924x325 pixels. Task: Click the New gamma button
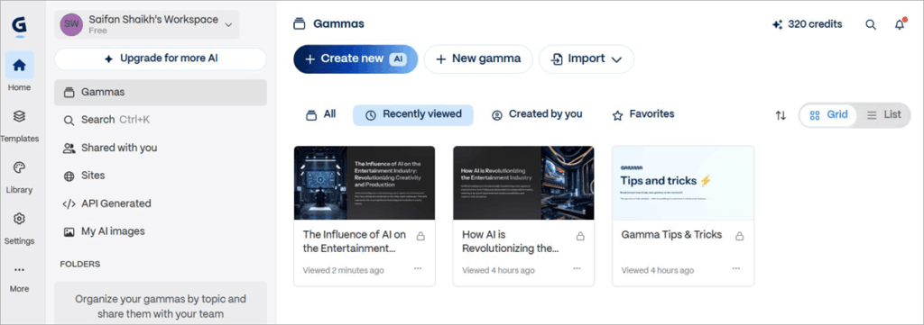pos(478,59)
